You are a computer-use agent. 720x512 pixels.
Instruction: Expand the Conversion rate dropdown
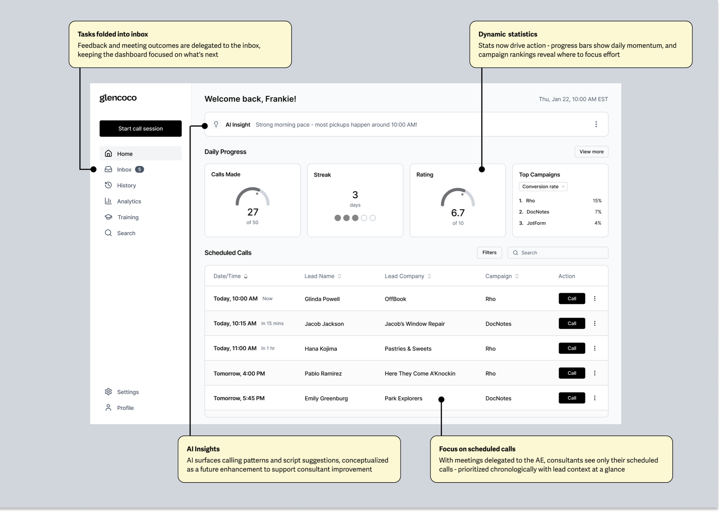tap(543, 187)
